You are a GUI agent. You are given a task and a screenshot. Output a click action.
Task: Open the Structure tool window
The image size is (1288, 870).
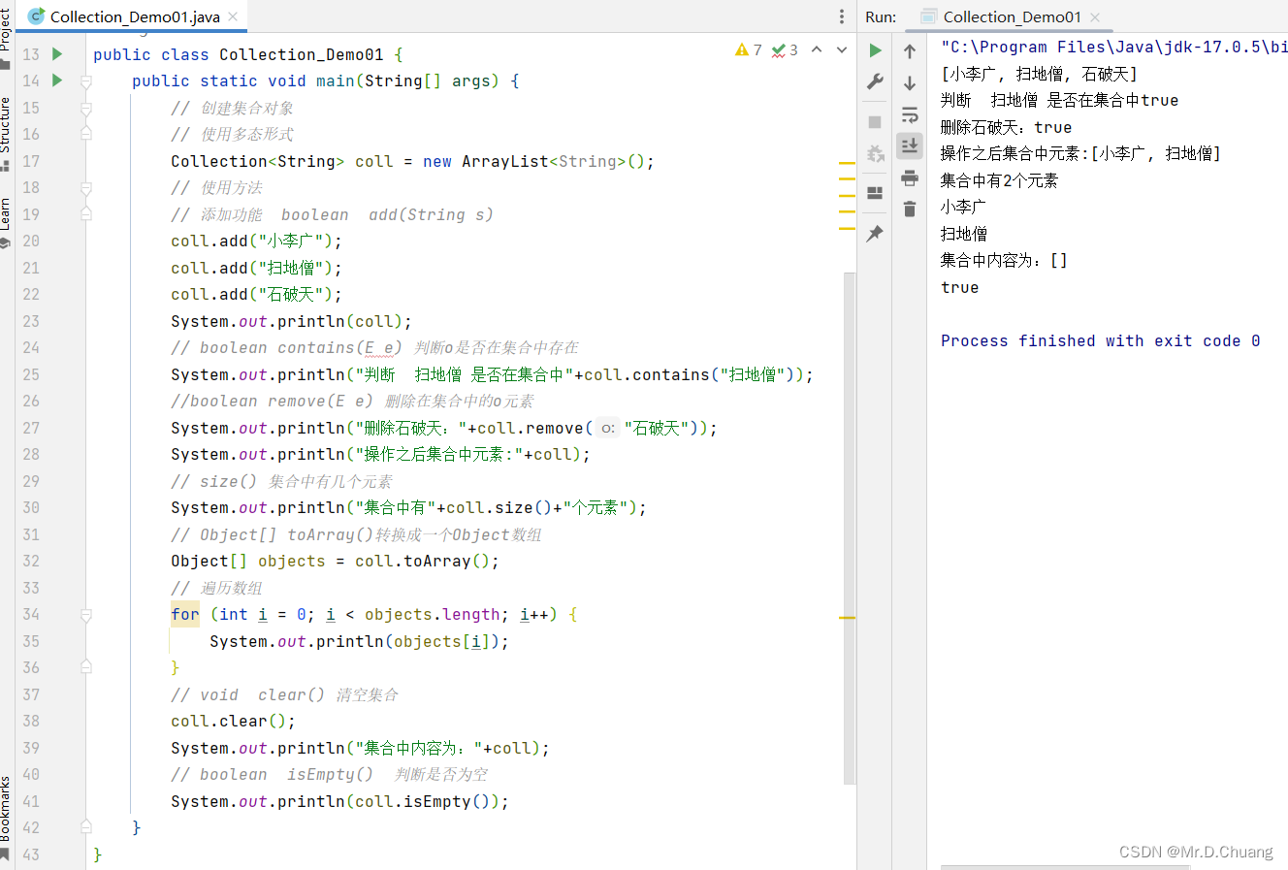tap(7, 133)
